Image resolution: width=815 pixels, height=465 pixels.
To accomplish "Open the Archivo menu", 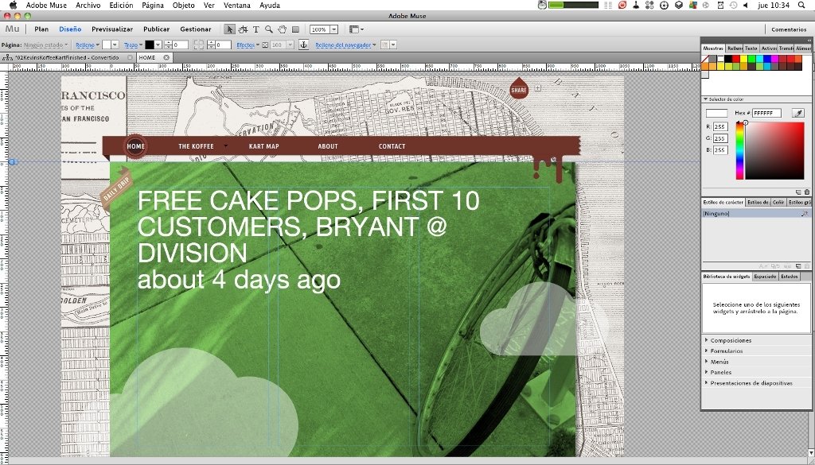I will [x=88, y=6].
